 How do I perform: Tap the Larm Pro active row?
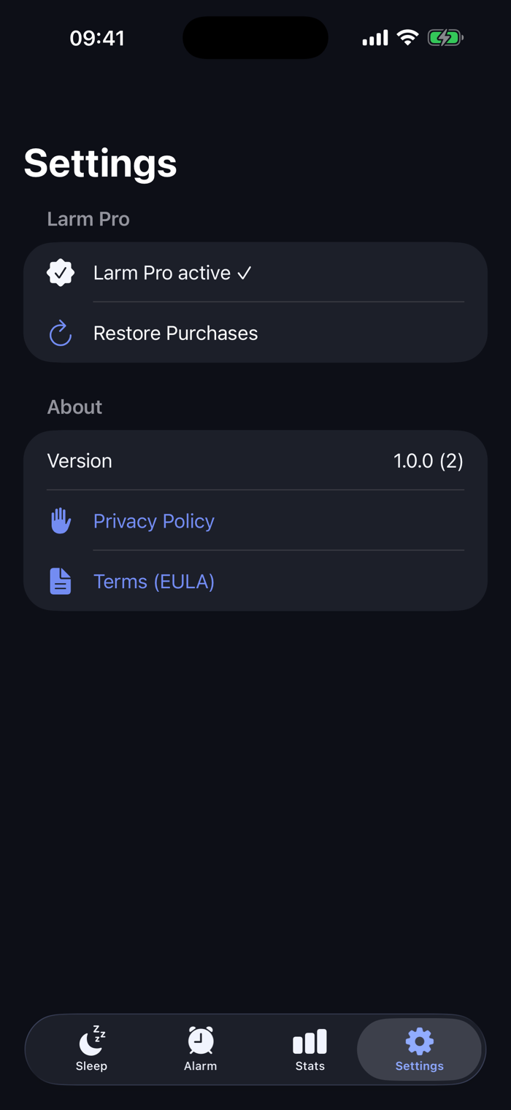255,272
